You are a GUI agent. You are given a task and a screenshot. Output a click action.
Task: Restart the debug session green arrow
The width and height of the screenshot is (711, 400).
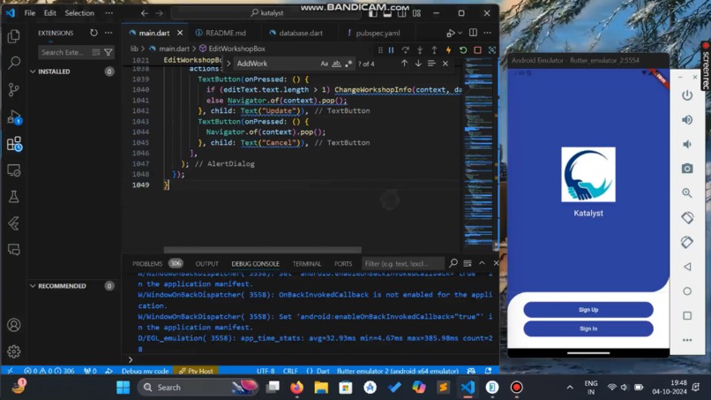click(463, 50)
